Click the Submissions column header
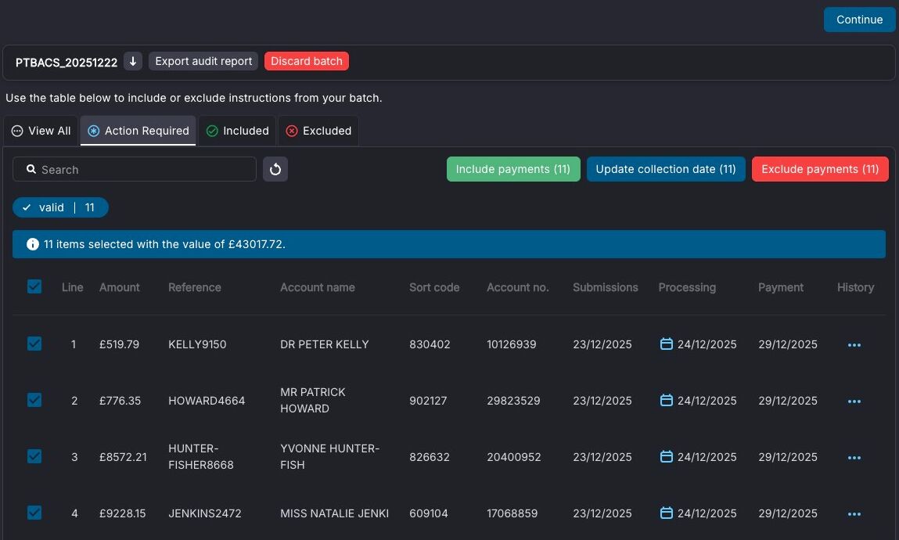 coord(605,287)
